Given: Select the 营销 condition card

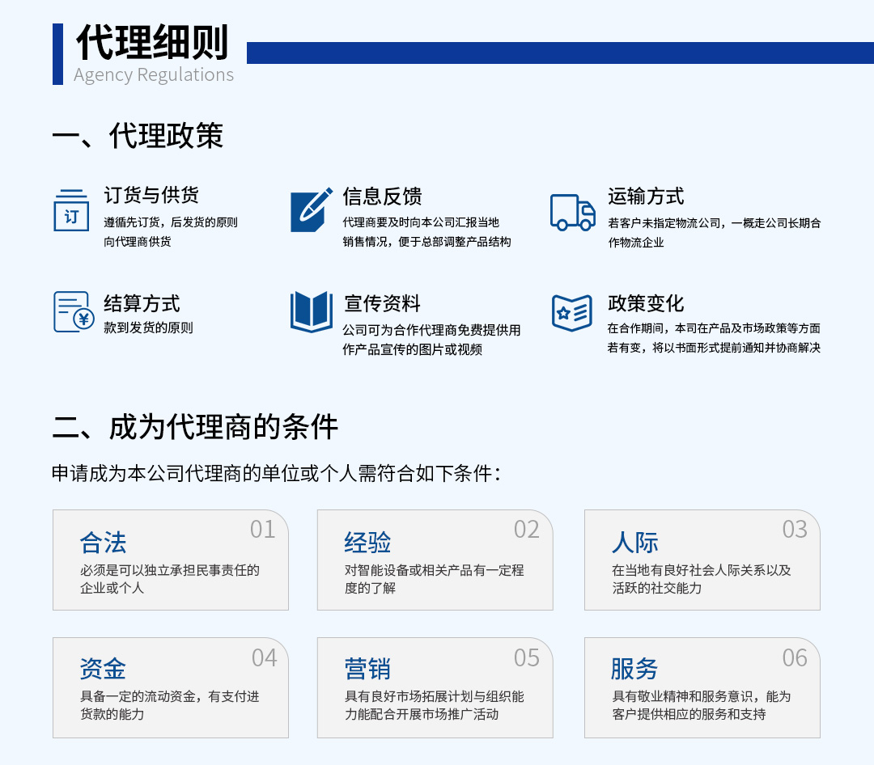Looking at the screenshot, I should tap(435, 687).
